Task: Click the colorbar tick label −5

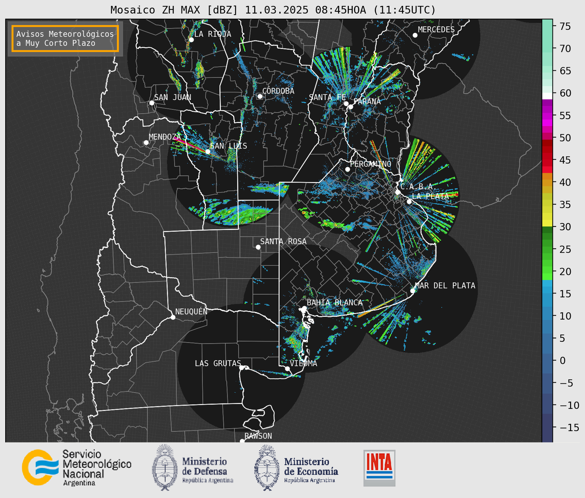Action: pos(566,383)
